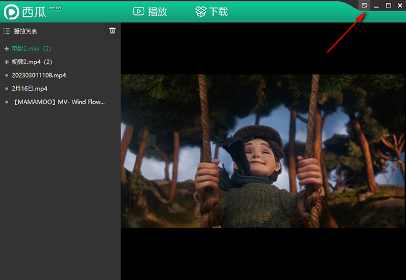Minimize the Xigua player window

(377, 6)
